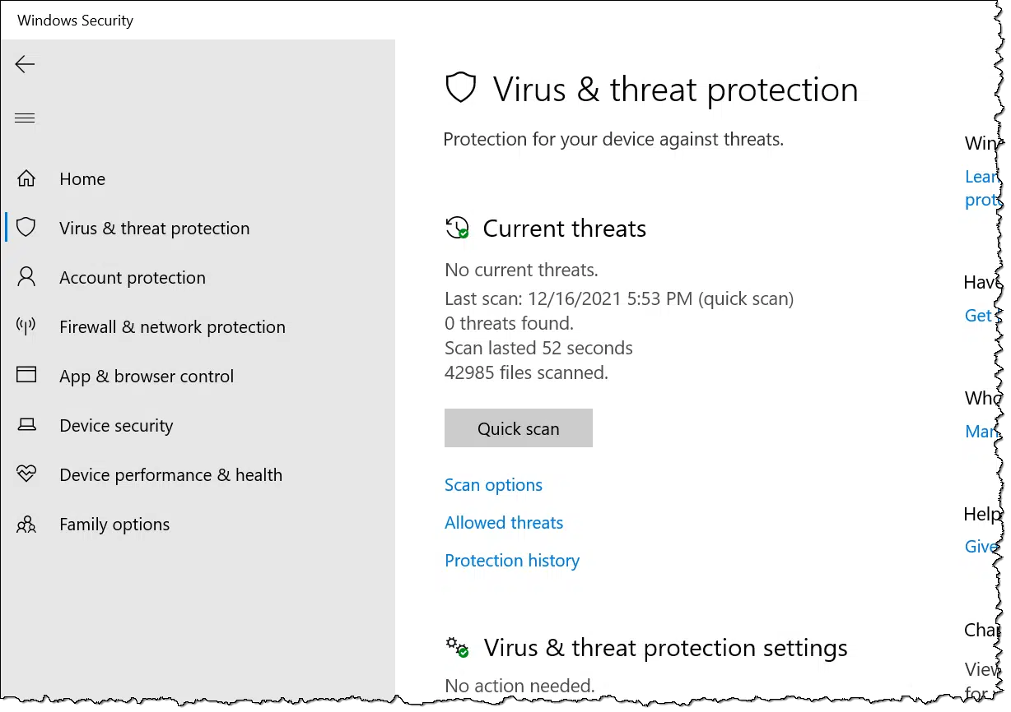Viewport: 1011px width, 712px height.
Task: Click the App & browser control icon
Action: (26, 376)
